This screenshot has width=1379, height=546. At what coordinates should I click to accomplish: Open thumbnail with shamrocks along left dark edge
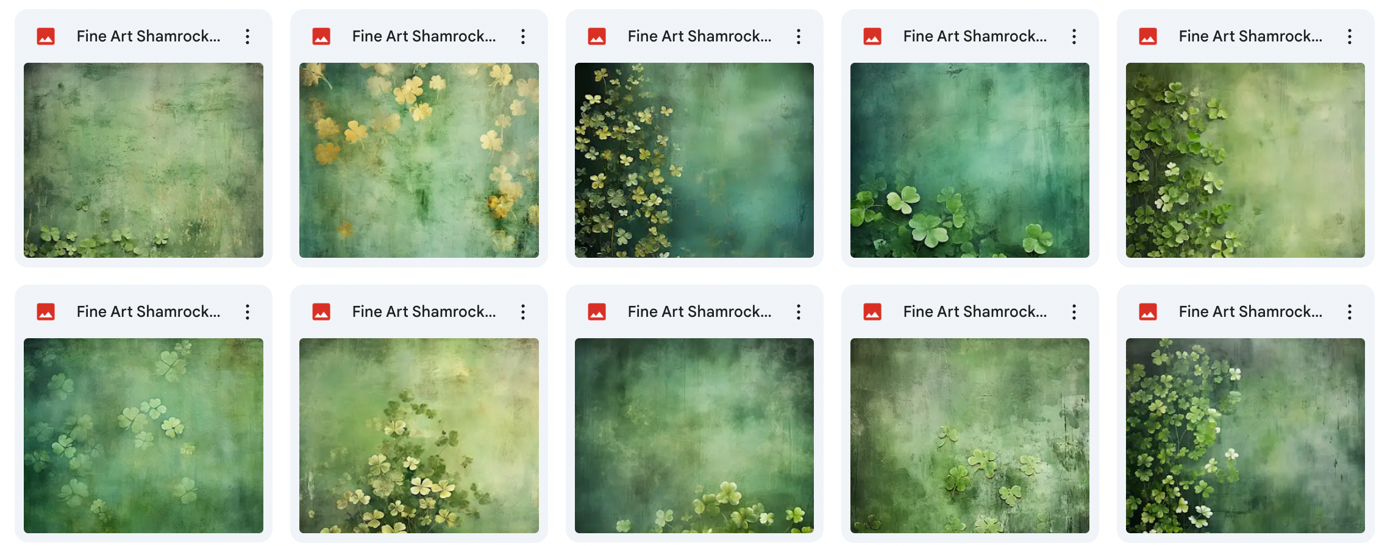pyautogui.click(x=694, y=160)
